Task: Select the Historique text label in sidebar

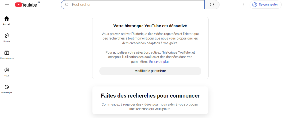Action: (x=7, y=93)
